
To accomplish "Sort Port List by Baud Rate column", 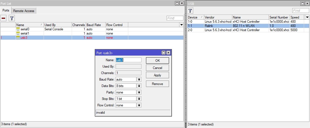I will (x=96, y=25).
